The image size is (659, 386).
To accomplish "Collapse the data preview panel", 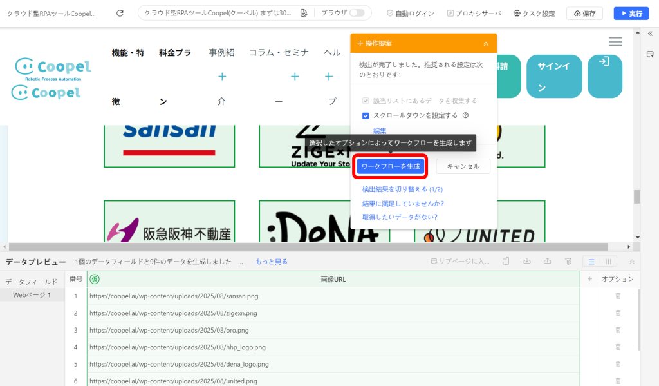I will [x=632, y=262].
